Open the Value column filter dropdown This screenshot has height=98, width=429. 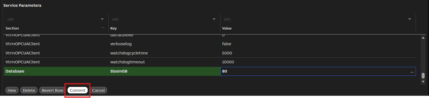[x=409, y=19]
